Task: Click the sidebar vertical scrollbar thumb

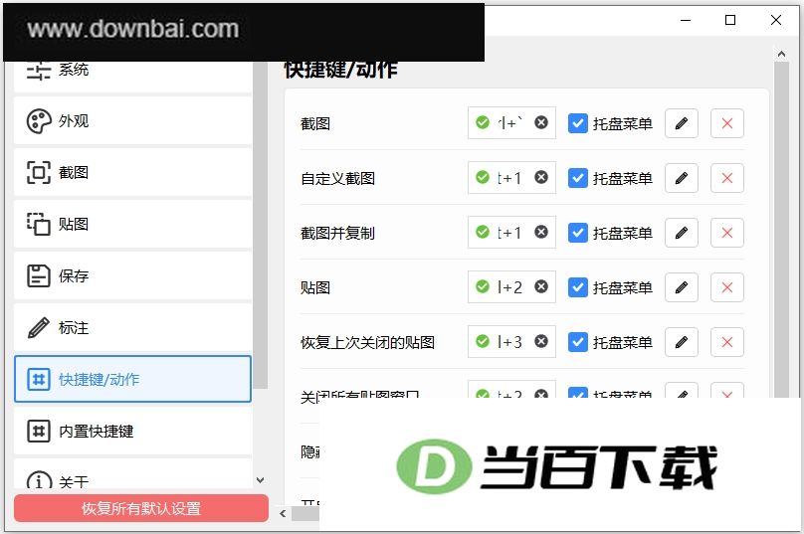Action: tap(261, 225)
